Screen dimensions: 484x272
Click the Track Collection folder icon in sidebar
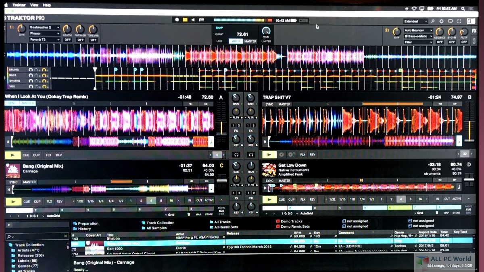(11, 245)
